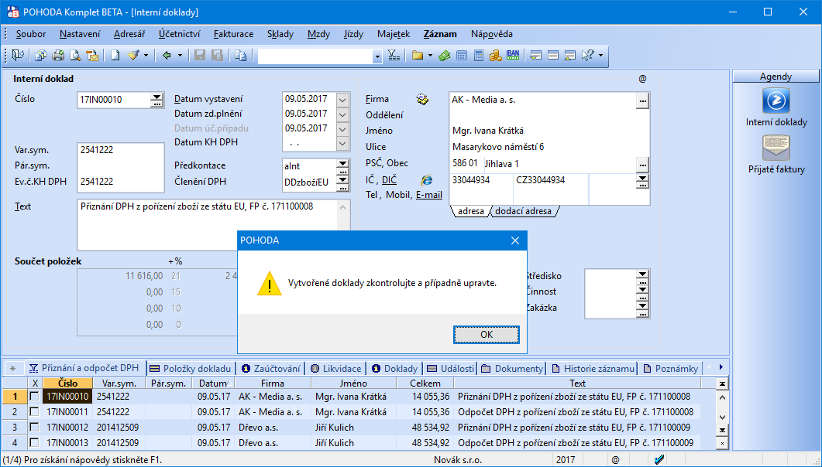Tick the checkbox for row 17IN00011
The height and width of the screenshot is (467, 822).
pyautogui.click(x=34, y=411)
